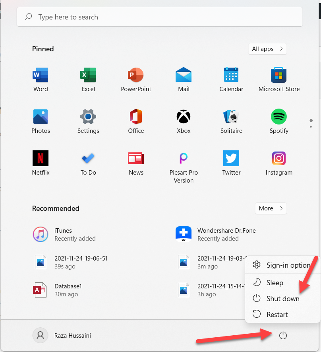The width and height of the screenshot is (321, 352).
Task: Open Sign-in options from power menu
Action: tap(288, 265)
